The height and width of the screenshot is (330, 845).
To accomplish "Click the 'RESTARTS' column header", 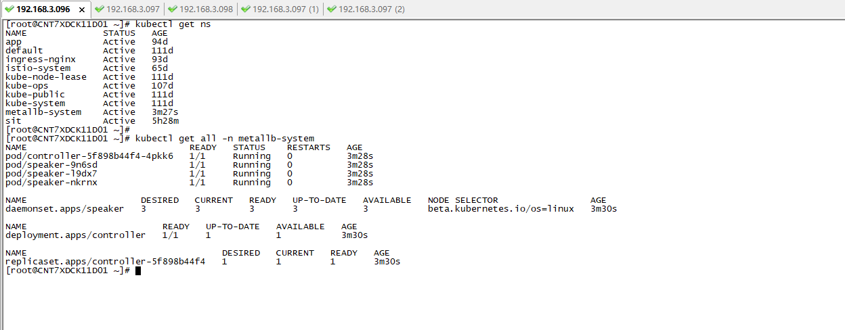I will [309, 147].
